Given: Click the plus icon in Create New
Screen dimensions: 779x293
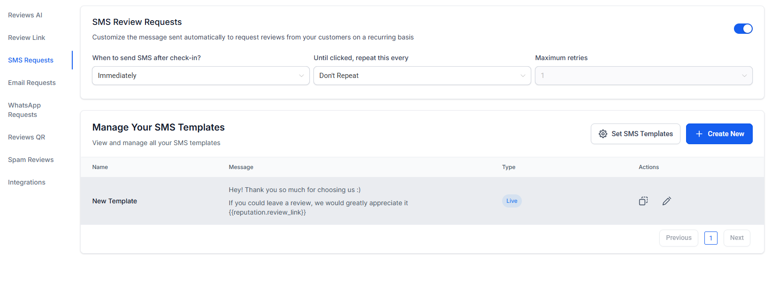Looking at the screenshot, I should [x=699, y=134].
